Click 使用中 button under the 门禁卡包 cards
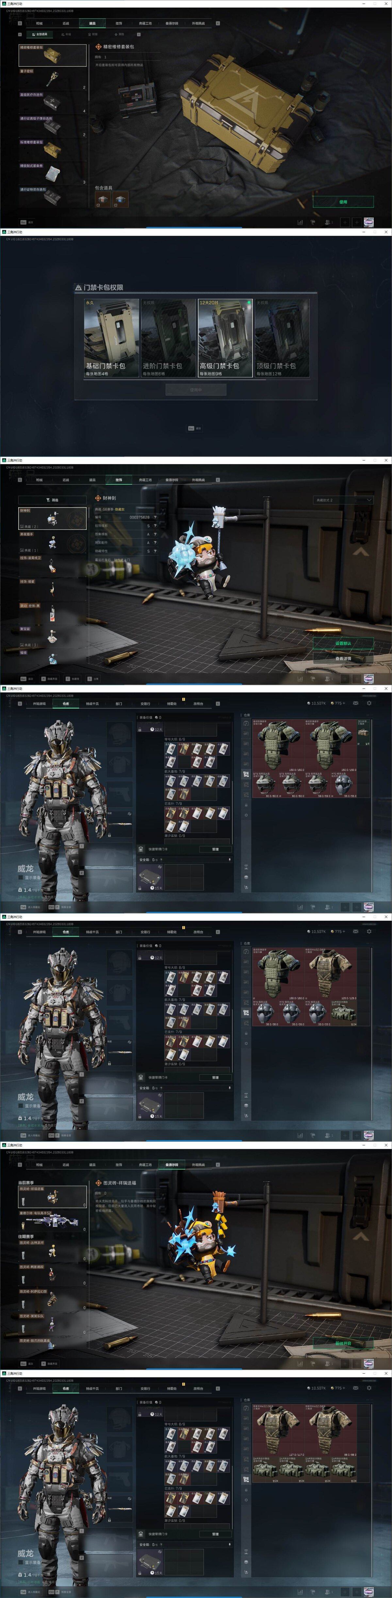This screenshot has height=1598, width=392. pos(196,390)
